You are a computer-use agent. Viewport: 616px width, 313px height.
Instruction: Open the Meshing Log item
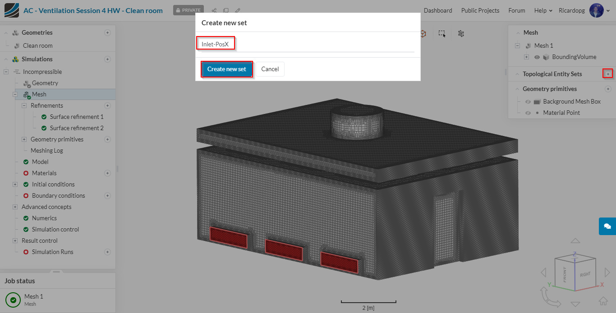coord(47,150)
